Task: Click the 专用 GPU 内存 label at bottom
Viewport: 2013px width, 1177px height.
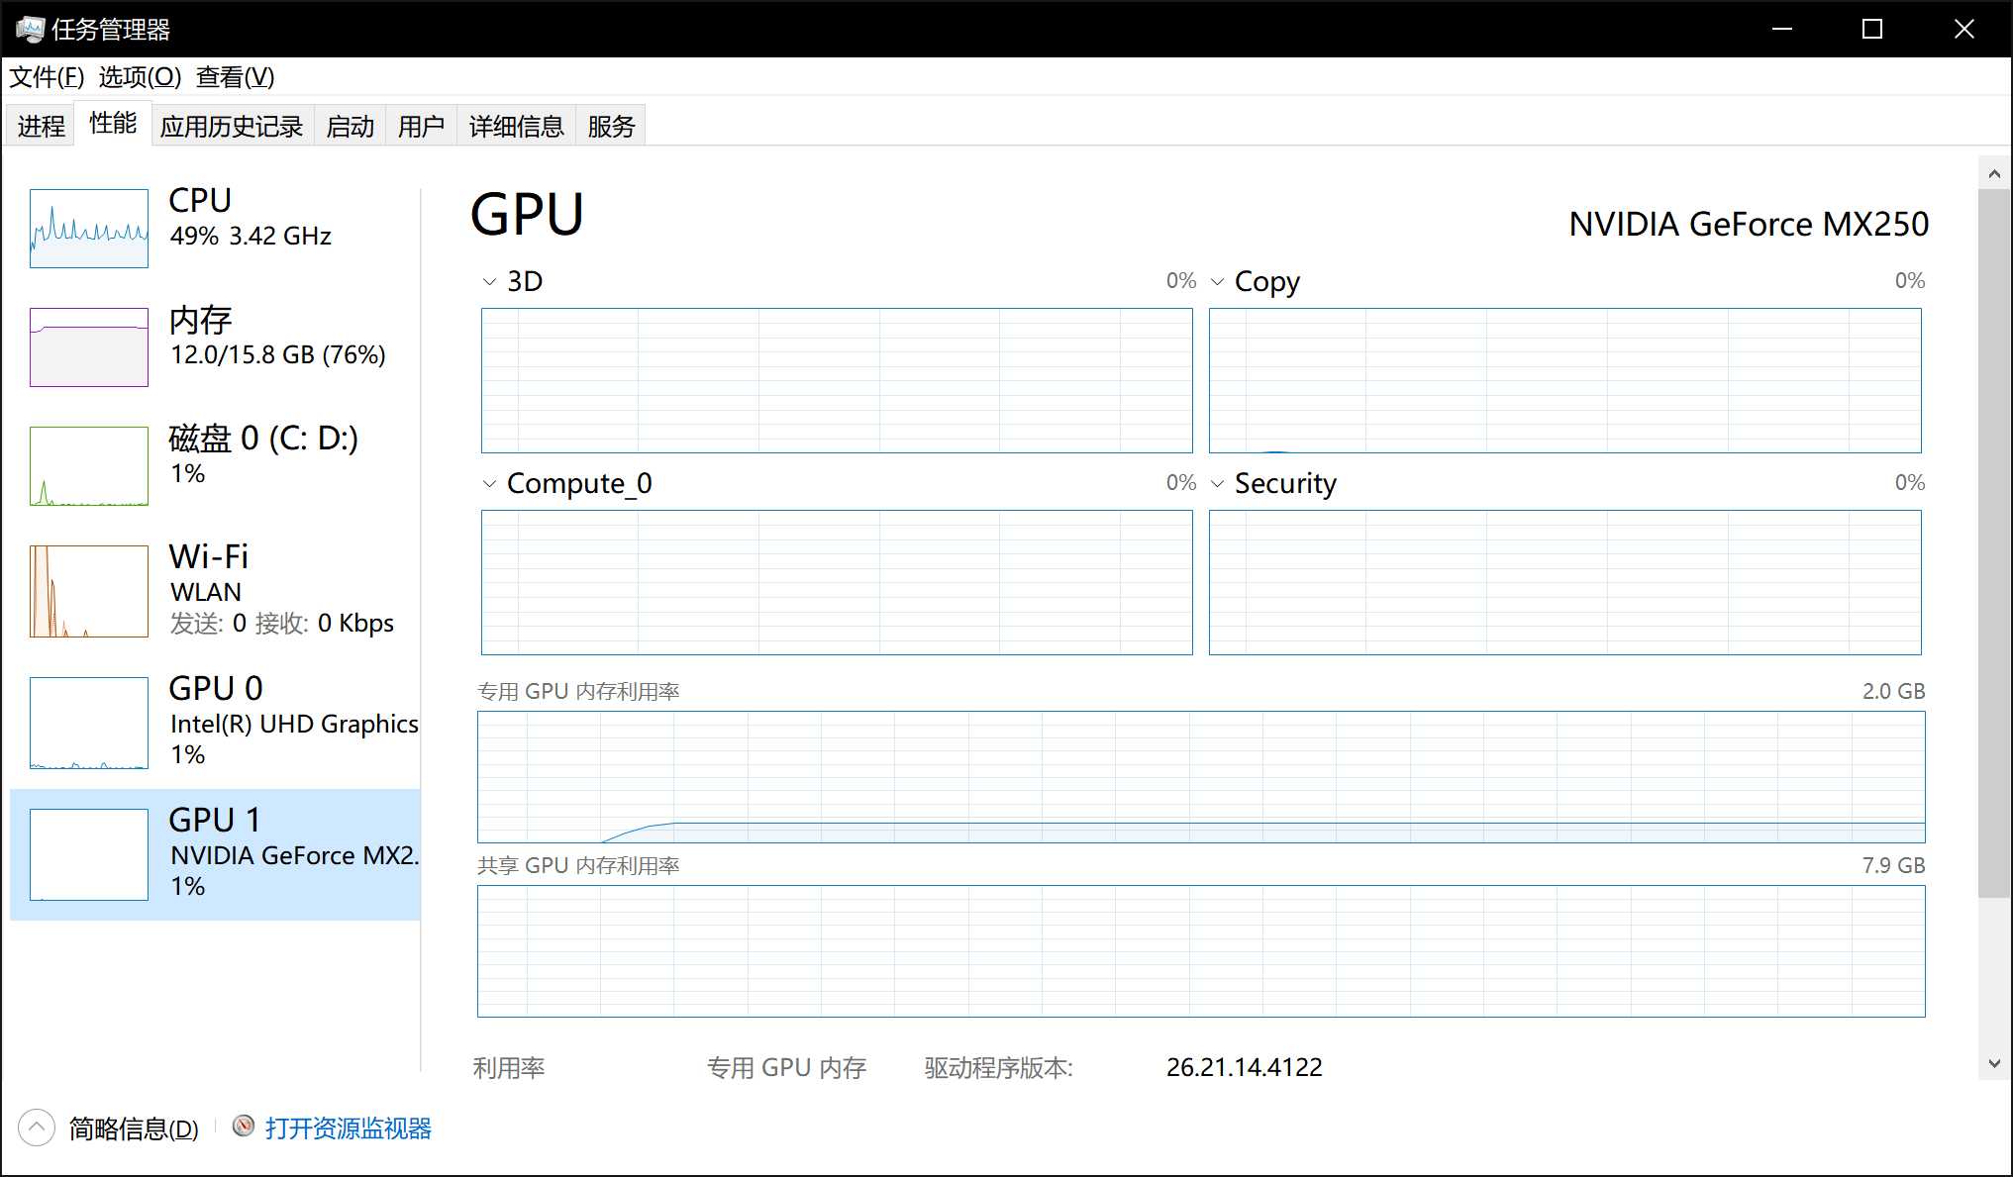Action: 787,1068
